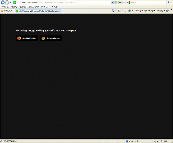The image size is (173, 143).
Task: Click the Compatibility View icon
Action: pyautogui.click(x=116, y=2)
